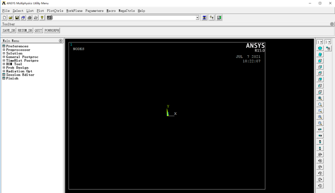
Task: Expand the TimeHist Postpro tree node
Action: (x=4, y=61)
